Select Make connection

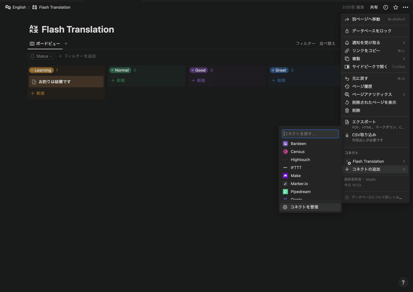[310, 176]
